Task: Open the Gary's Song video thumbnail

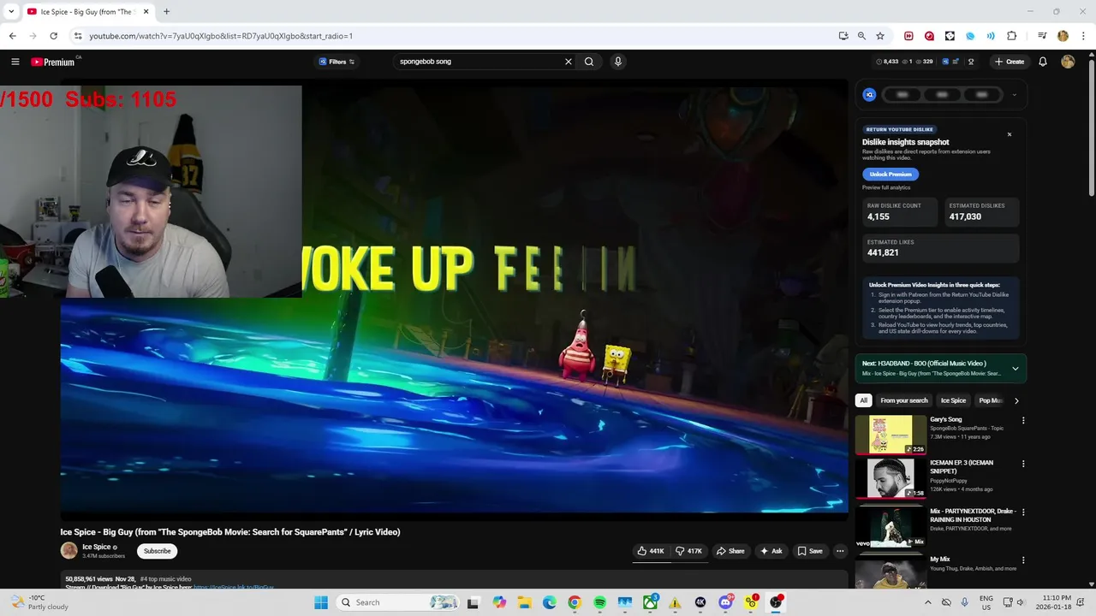Action: point(890,435)
